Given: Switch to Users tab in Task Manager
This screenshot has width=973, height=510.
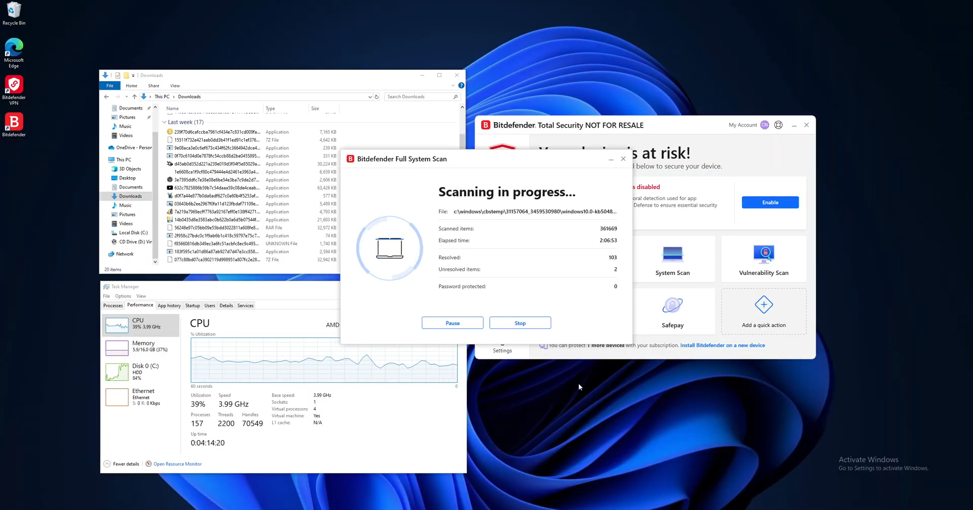Looking at the screenshot, I should pyautogui.click(x=210, y=305).
